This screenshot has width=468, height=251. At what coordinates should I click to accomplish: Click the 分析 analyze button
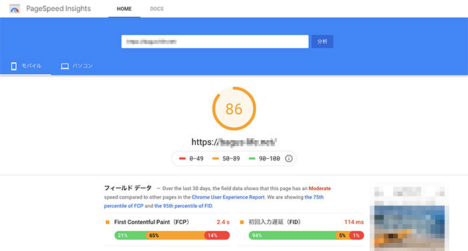[322, 41]
